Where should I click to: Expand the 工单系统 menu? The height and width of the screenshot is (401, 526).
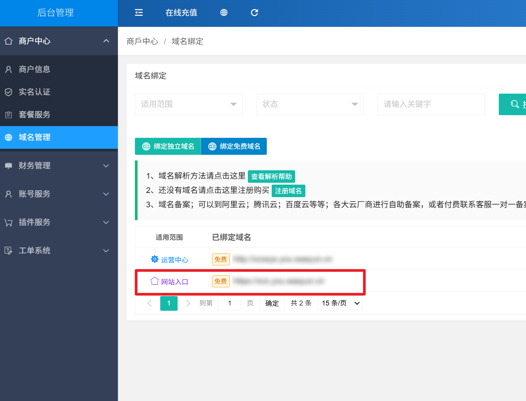click(59, 251)
